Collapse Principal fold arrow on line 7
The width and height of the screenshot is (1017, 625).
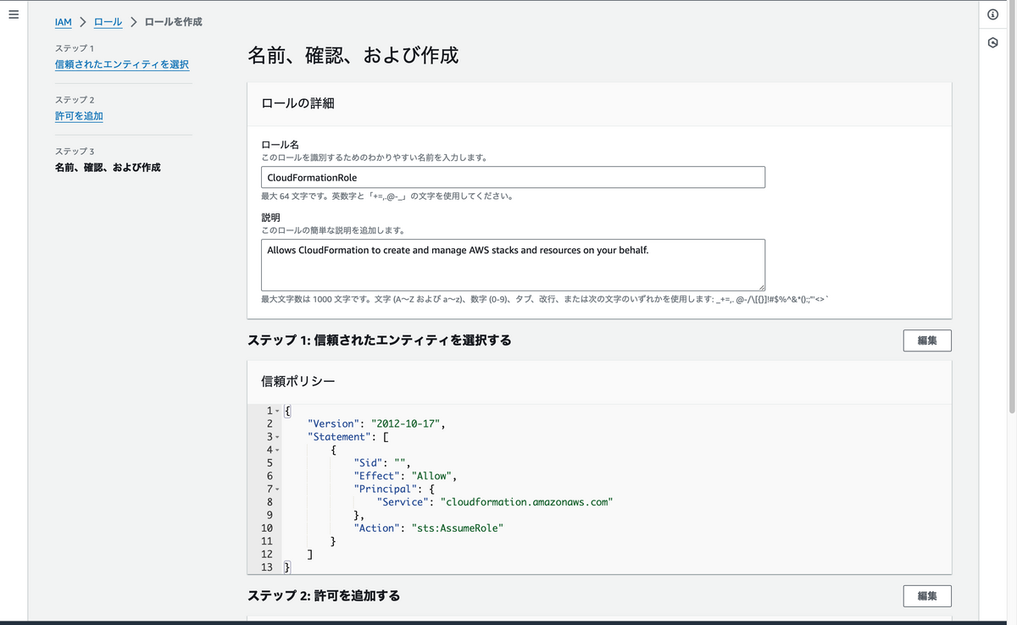pyautogui.click(x=277, y=489)
